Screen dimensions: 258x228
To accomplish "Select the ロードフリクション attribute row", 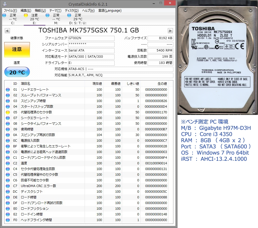I will 86,209.
